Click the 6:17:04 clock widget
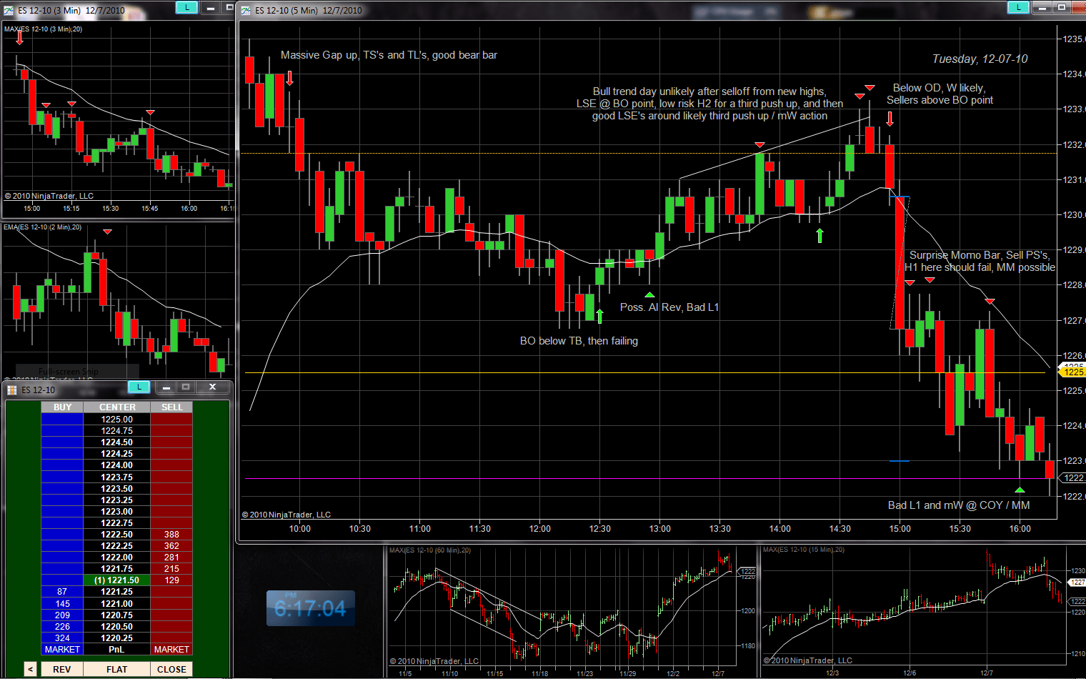Screen dimensions: 1086x679 point(310,608)
